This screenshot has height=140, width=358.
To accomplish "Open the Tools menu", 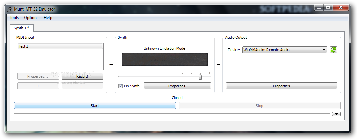I will click(14, 18).
